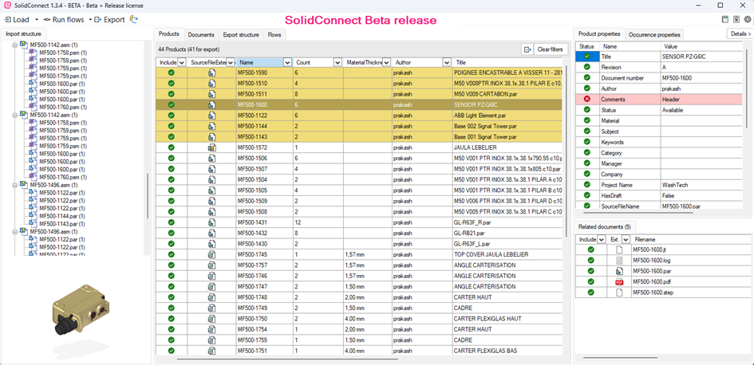This screenshot has width=754, height=365.
Task: Open the Run flows dropdown arrow
Action: tap(89, 20)
